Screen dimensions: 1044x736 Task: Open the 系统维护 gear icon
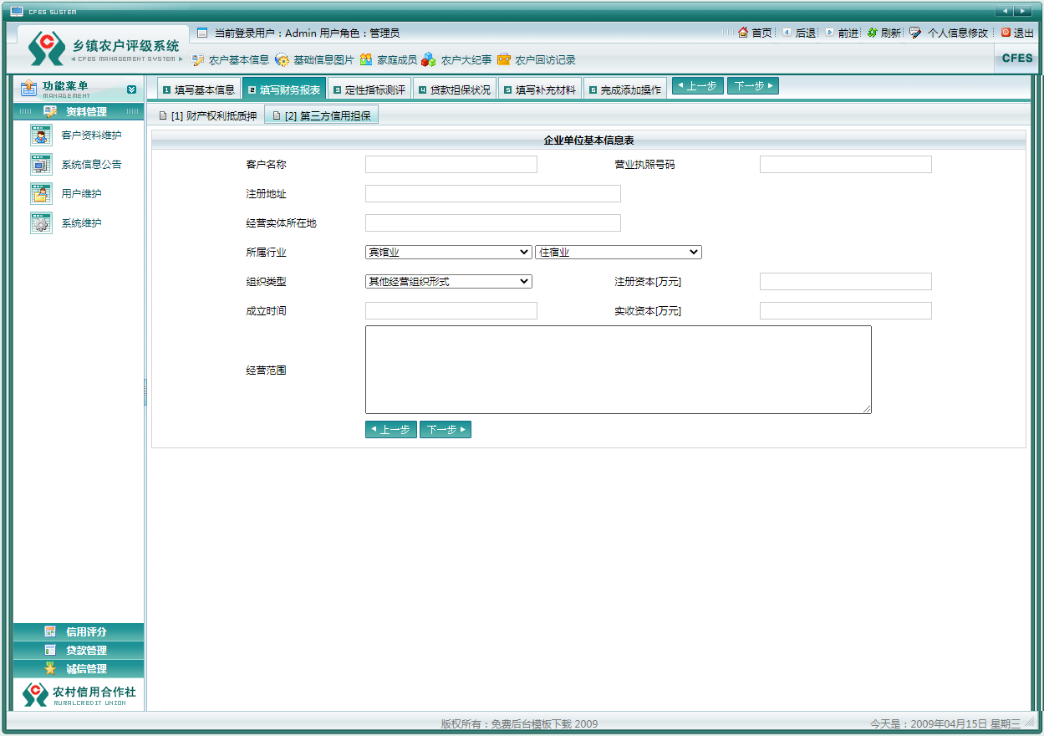pyautogui.click(x=41, y=223)
